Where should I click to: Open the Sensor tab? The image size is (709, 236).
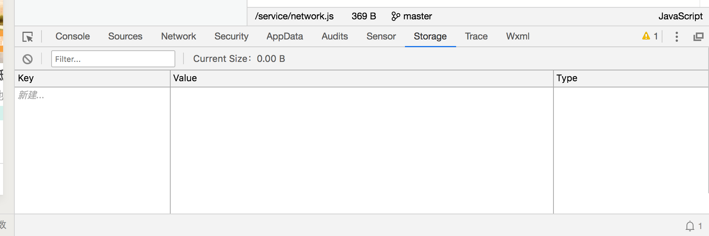[381, 36]
